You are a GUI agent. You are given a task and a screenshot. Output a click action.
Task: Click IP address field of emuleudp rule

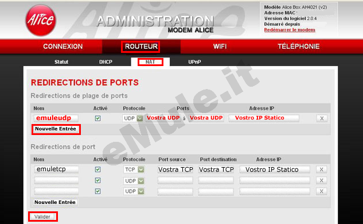point(264,118)
